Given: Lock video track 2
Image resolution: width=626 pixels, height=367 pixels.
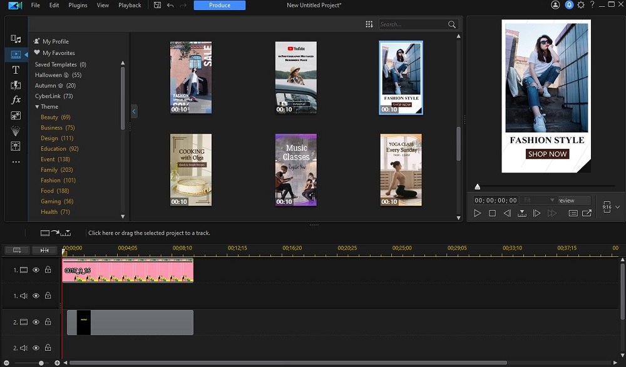Looking at the screenshot, I should 48,321.
